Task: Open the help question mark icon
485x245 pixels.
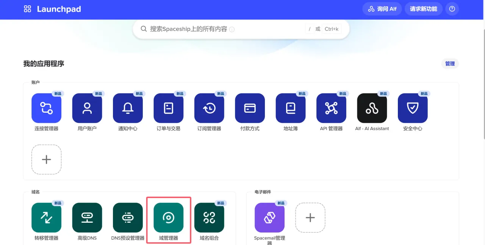Action: [x=452, y=9]
